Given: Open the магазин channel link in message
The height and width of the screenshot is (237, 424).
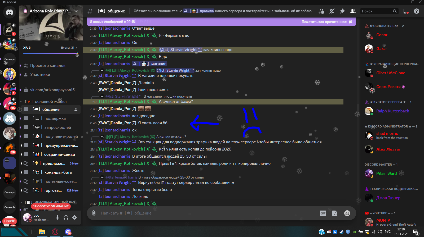Looking at the screenshot, I should 150,64.
